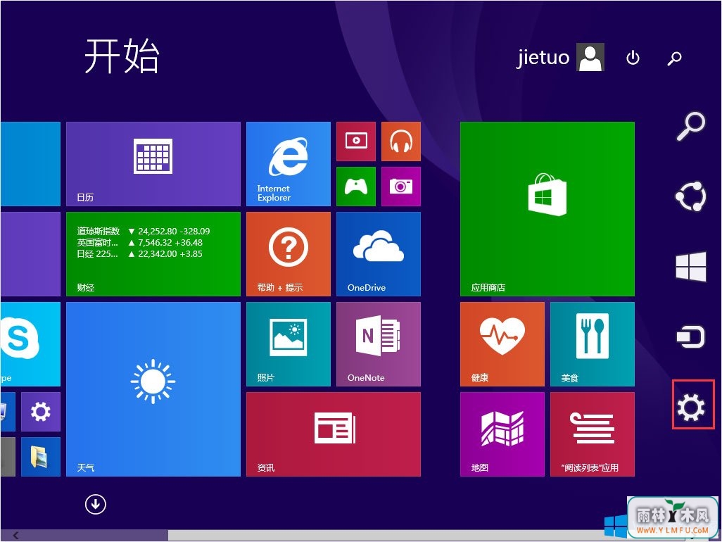This screenshot has height=542, width=722.
Task: Open the OneDrive tile
Action: pyautogui.click(x=379, y=253)
